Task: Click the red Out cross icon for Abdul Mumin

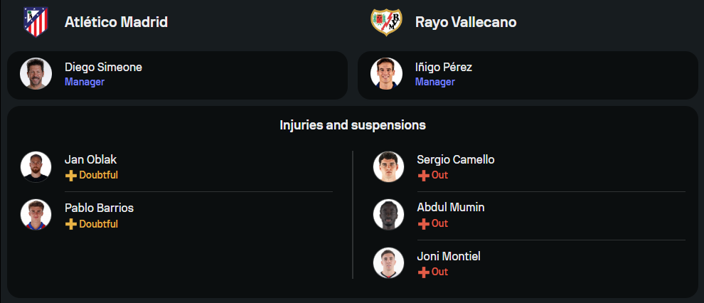Action: point(423,224)
